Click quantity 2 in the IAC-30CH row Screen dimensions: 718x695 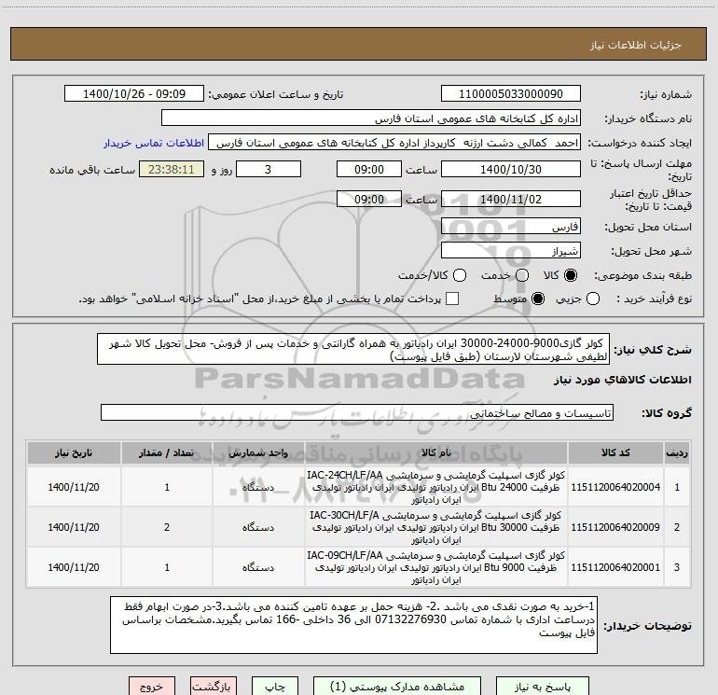[x=167, y=527]
